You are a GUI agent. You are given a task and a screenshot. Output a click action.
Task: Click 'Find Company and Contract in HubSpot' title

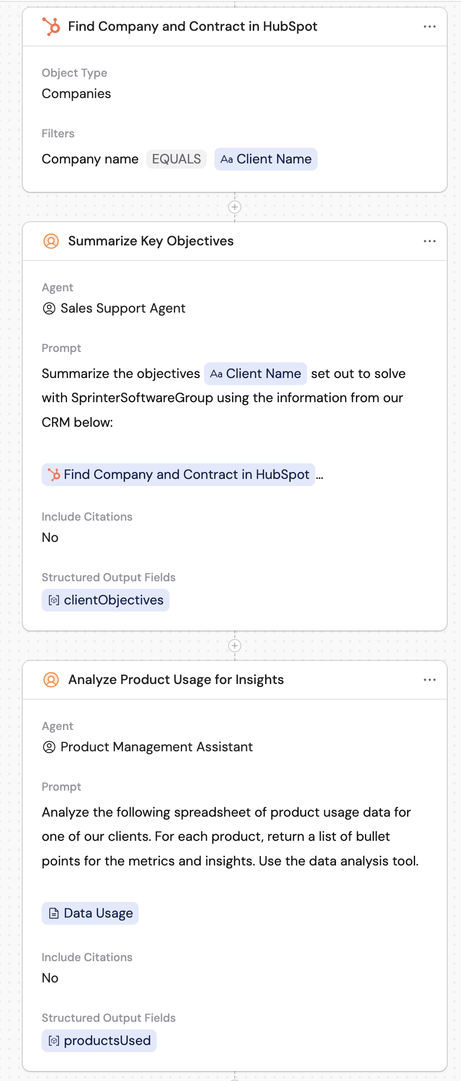(x=193, y=27)
